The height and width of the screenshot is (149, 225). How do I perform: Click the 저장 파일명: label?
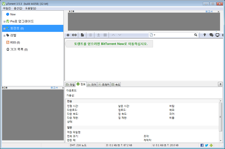click(74, 132)
